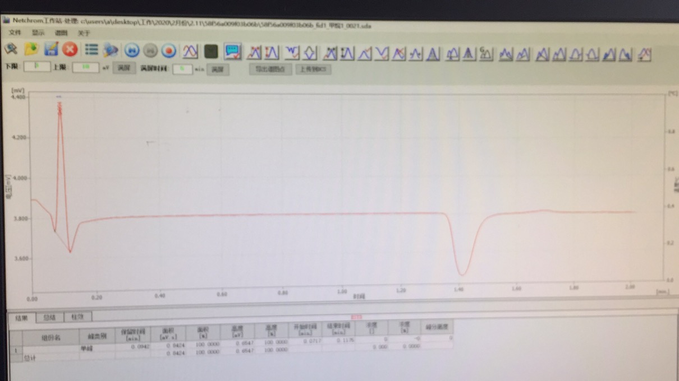679x381 pixels.
Task: Select the 结果 tab
Action: [x=22, y=318]
